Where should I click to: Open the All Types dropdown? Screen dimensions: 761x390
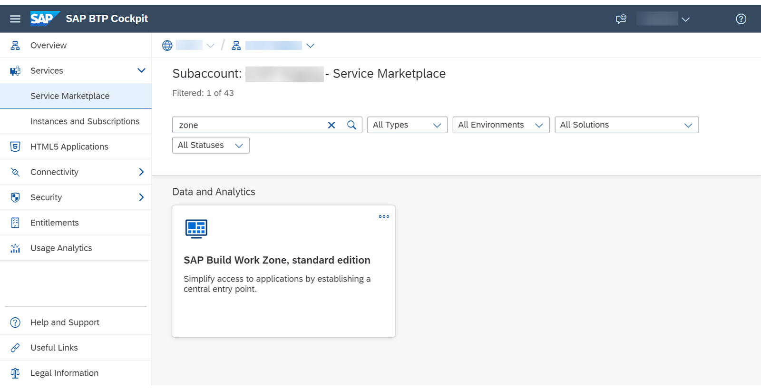click(x=407, y=125)
